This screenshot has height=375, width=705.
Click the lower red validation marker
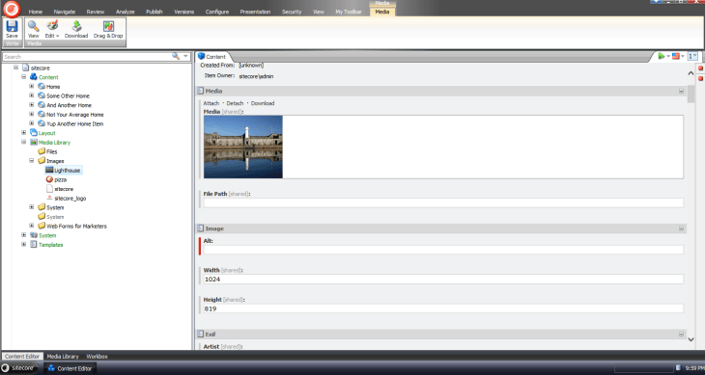[700, 78]
